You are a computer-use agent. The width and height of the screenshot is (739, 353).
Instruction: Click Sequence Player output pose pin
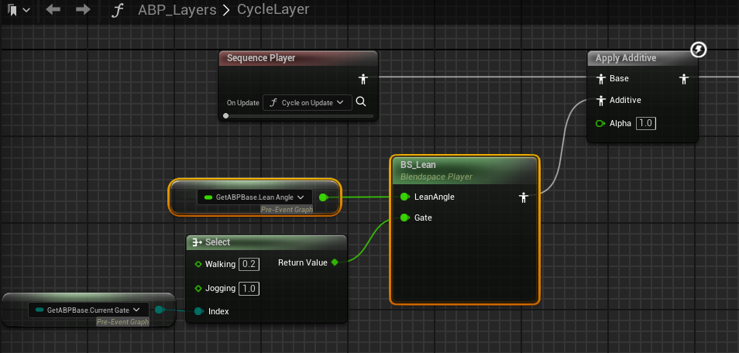click(x=363, y=79)
